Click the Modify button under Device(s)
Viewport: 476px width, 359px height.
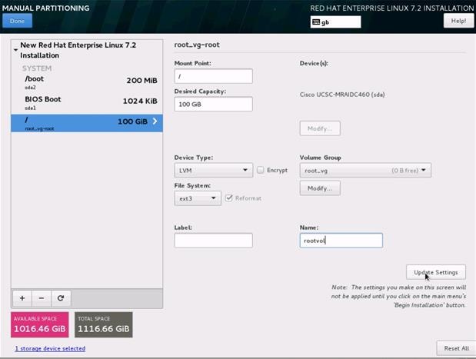click(x=320, y=128)
